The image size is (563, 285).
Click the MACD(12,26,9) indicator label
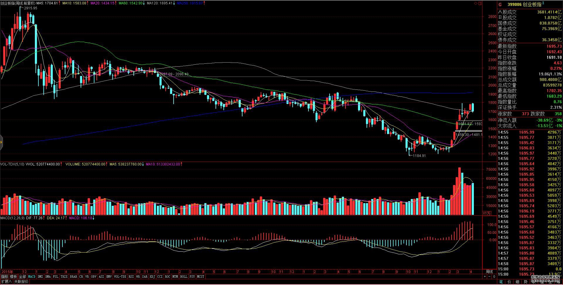[x=12, y=218]
